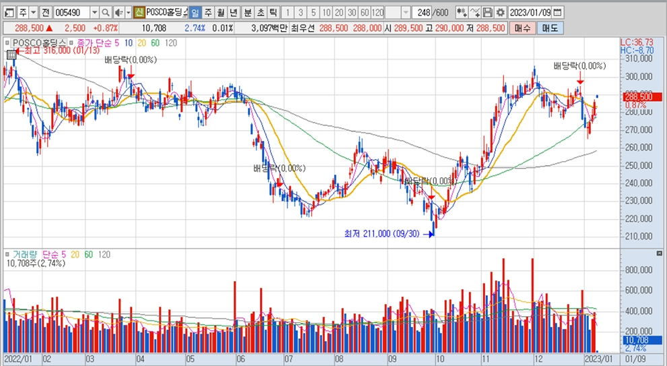Image resolution: width=667 pixels, height=366 pixels.
Task: Click the save chart floppy disk icon
Action: click(487, 13)
